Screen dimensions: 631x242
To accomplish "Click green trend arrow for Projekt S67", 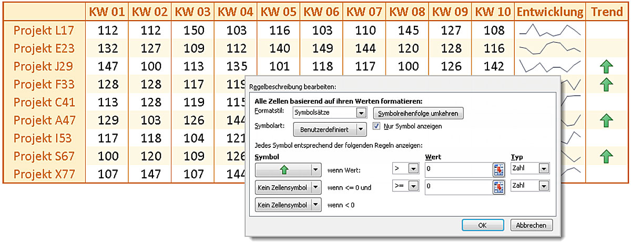I will 607,156.
